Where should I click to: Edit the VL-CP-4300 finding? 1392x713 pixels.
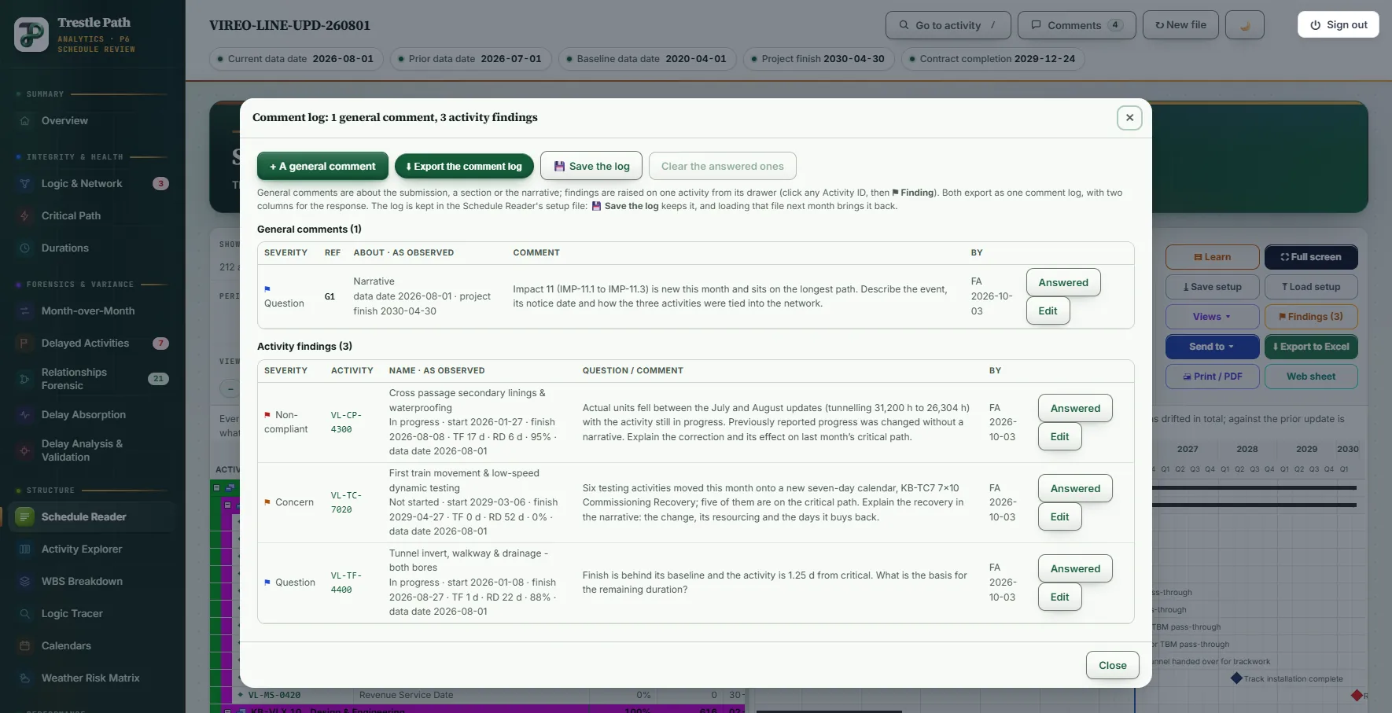(x=1059, y=437)
